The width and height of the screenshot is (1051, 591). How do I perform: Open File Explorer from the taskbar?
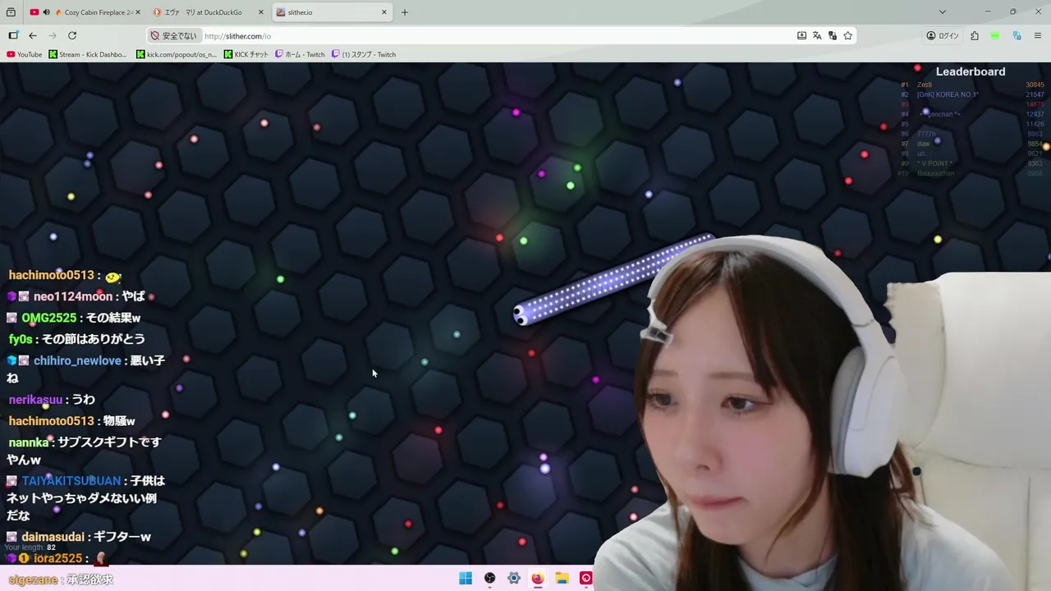(x=562, y=578)
